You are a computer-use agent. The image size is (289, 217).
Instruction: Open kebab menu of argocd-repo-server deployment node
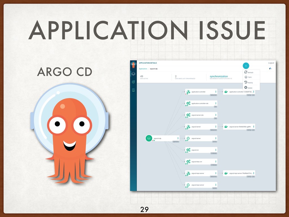216,173
